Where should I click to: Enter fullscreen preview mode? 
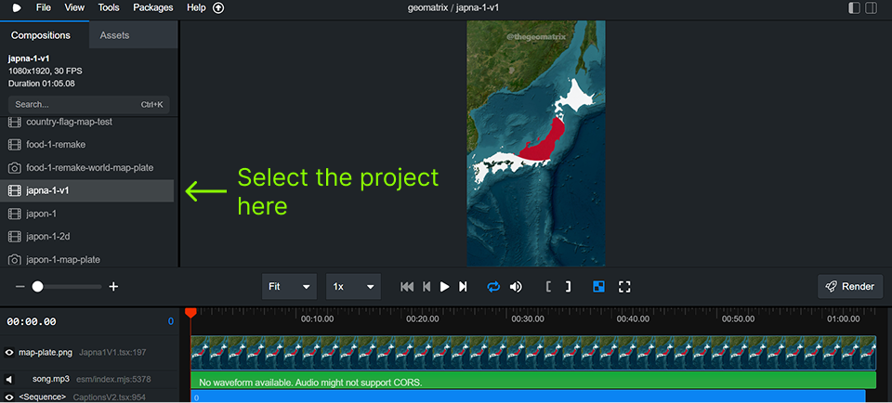[624, 287]
